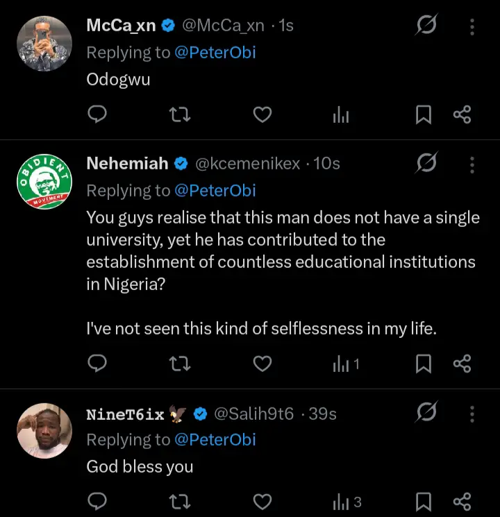Viewport: 500px width, 517px height.
Task: View analytics on Nehemiah's tweet
Action: tap(345, 363)
